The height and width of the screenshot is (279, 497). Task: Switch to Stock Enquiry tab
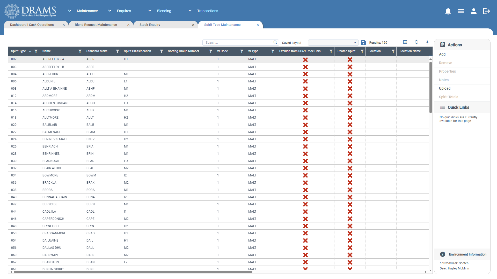pyautogui.click(x=150, y=25)
